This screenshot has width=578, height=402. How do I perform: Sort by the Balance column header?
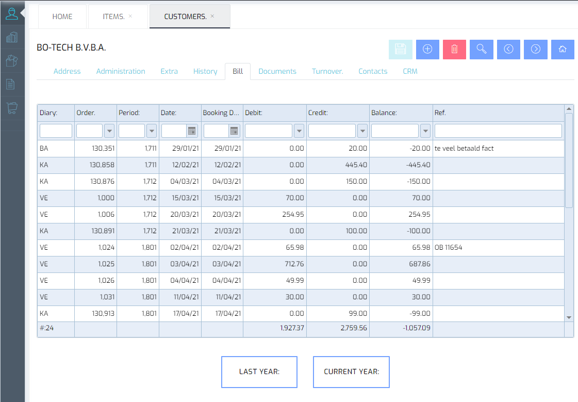pos(401,113)
